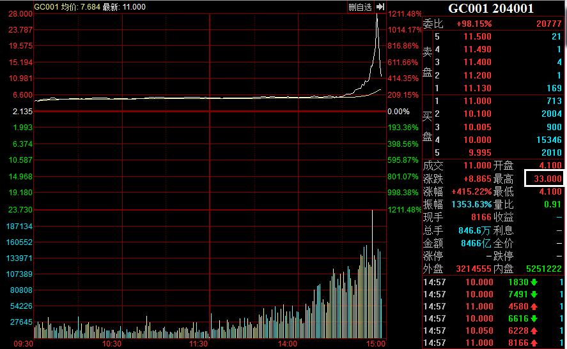Select the highlighted 最高 value 33.000
This screenshot has width=567, height=349.
tap(543, 179)
